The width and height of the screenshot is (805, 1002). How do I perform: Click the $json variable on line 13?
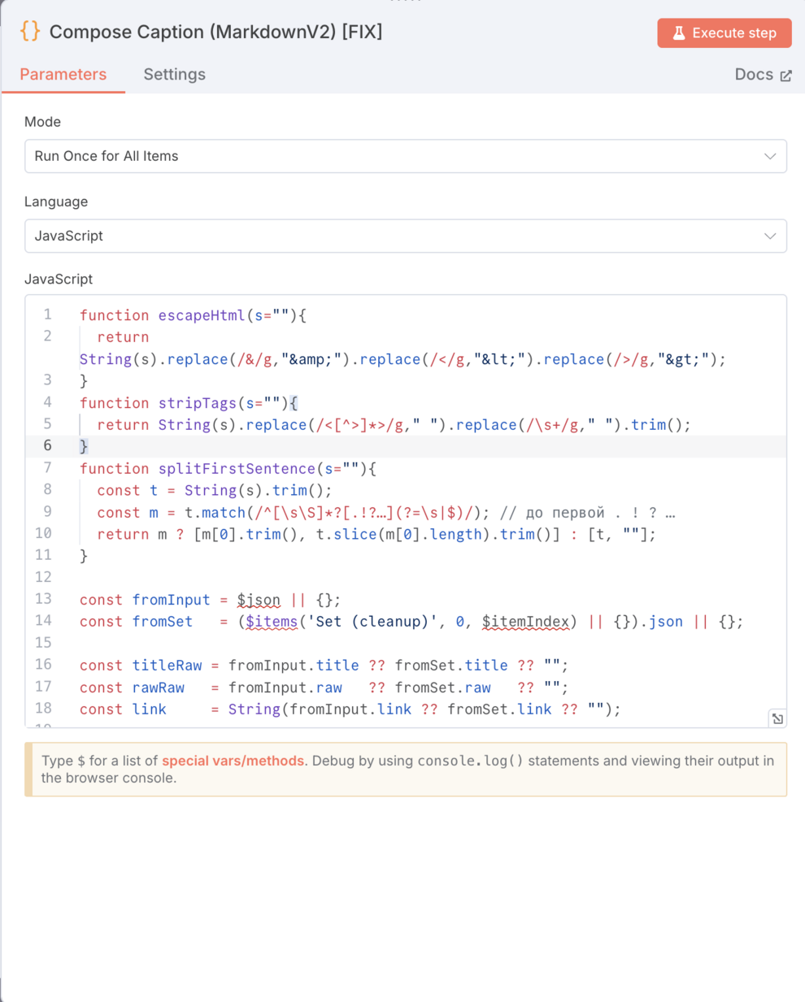click(x=259, y=600)
